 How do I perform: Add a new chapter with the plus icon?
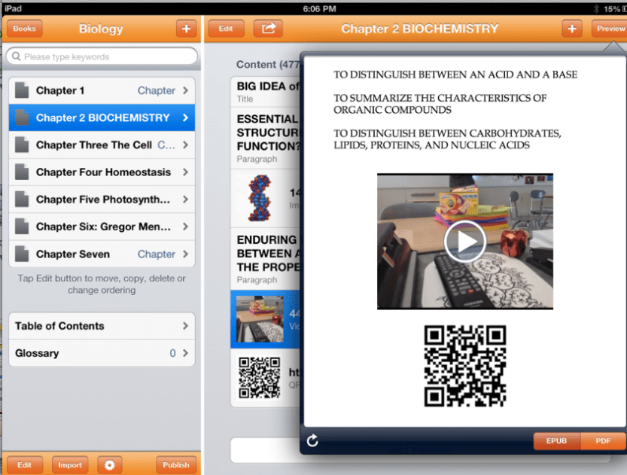pyautogui.click(x=186, y=28)
